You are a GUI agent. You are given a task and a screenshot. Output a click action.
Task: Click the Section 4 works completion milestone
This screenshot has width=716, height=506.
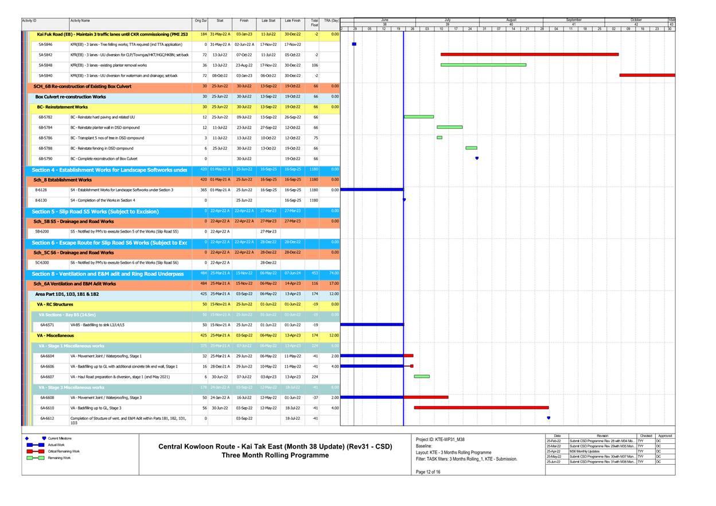point(404,200)
